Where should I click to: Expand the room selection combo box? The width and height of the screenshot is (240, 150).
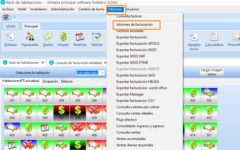coord(102,73)
